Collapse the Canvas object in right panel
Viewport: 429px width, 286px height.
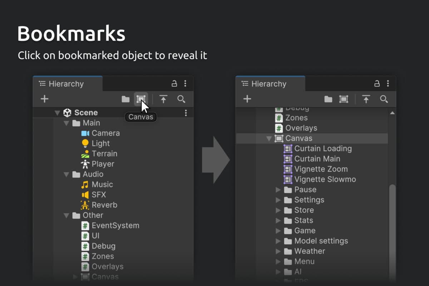(269, 139)
